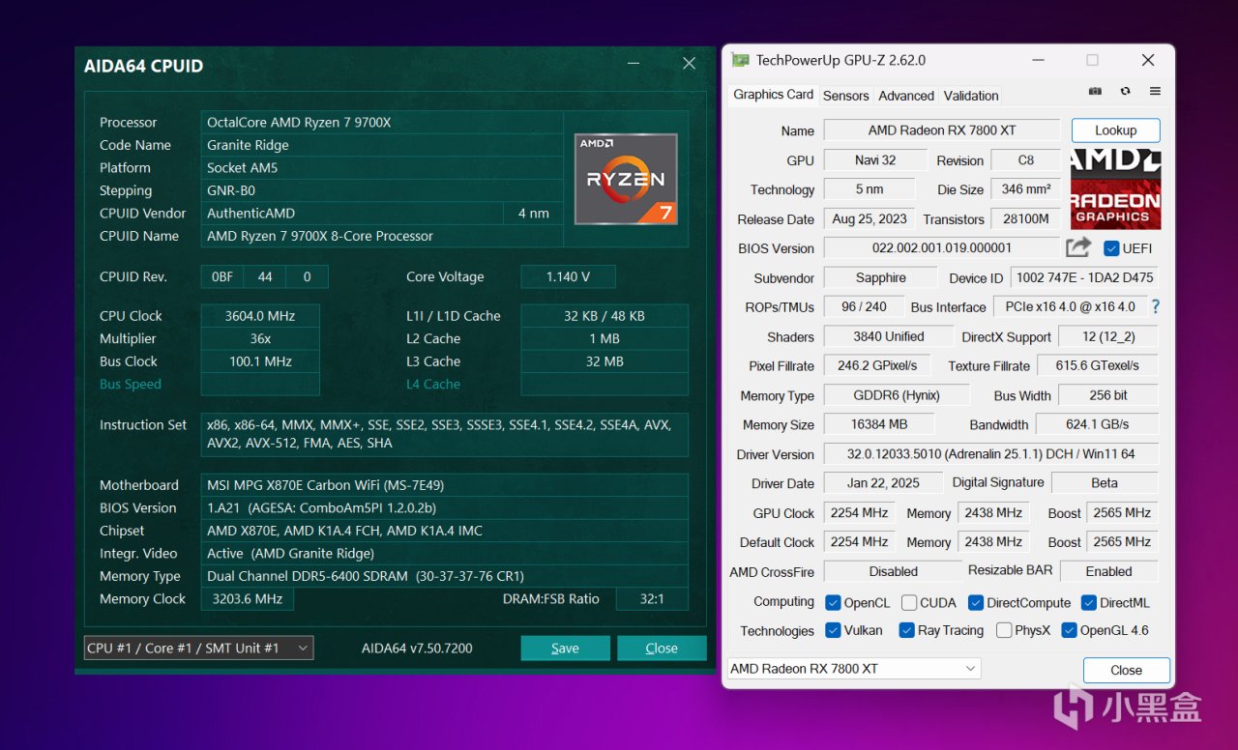Viewport: 1238px width, 750px height.
Task: Click the Bus Interface question mark icon
Action: (1155, 306)
